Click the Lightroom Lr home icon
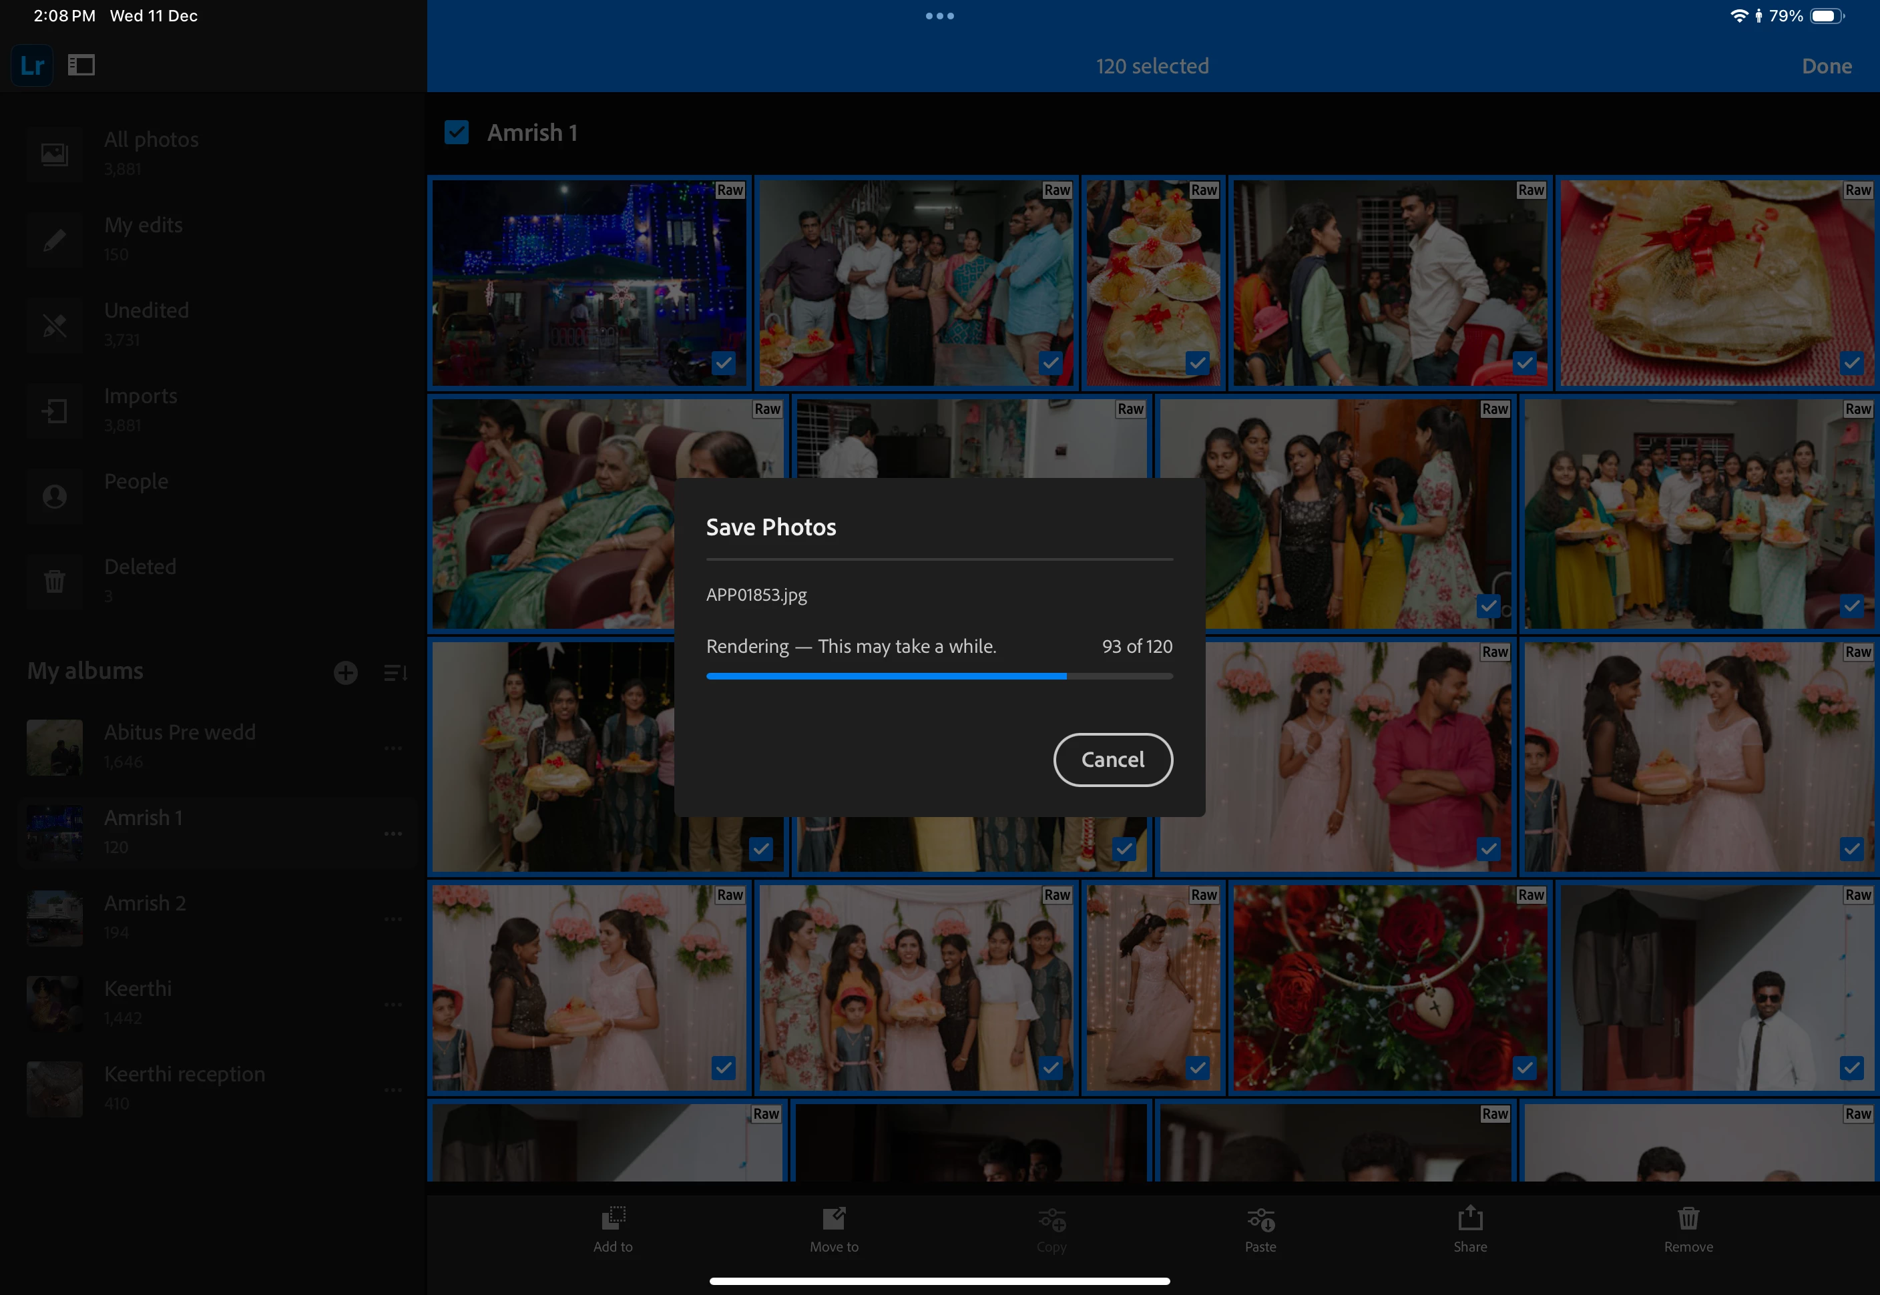 (31, 65)
